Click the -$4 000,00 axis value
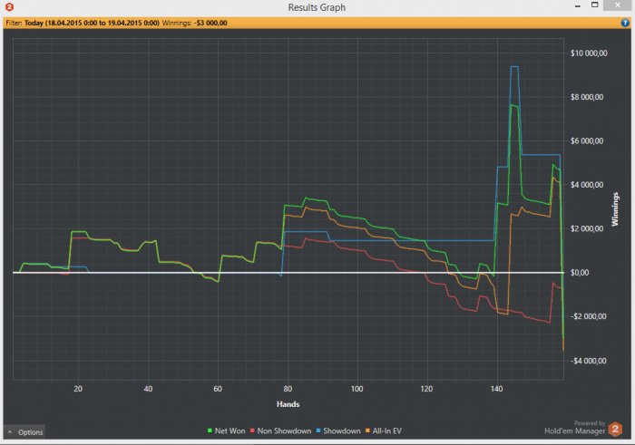635x445 pixels. pyautogui.click(x=591, y=361)
